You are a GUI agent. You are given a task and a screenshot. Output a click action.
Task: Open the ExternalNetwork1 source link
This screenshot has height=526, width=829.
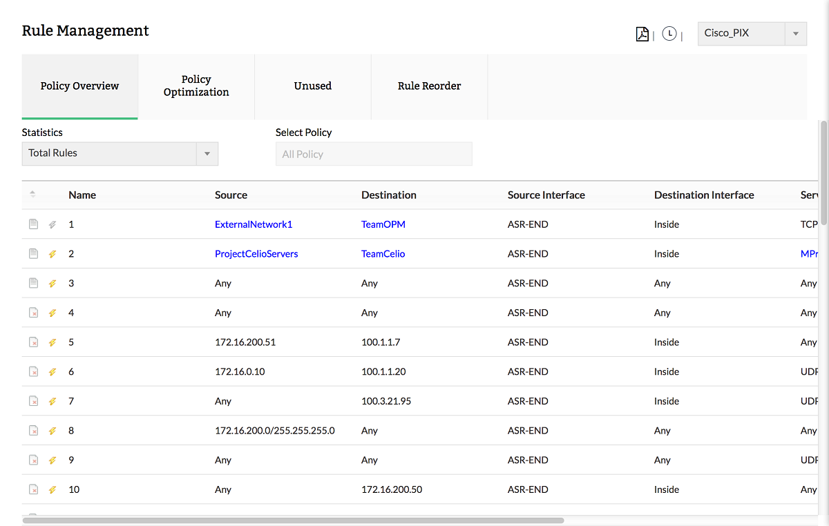tap(254, 224)
